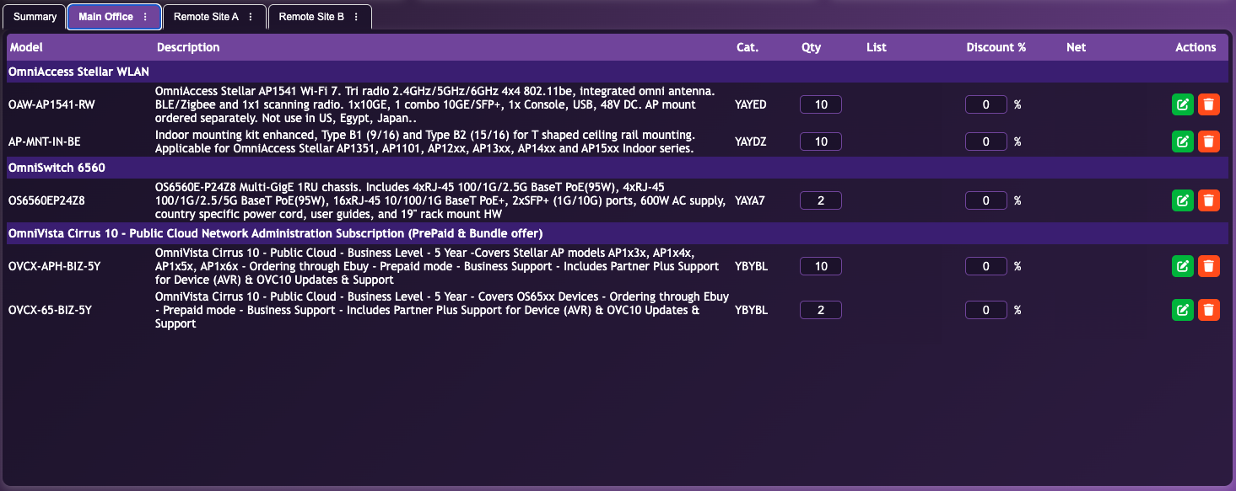The height and width of the screenshot is (491, 1236).
Task: Click category code YAYED
Action: coord(751,104)
